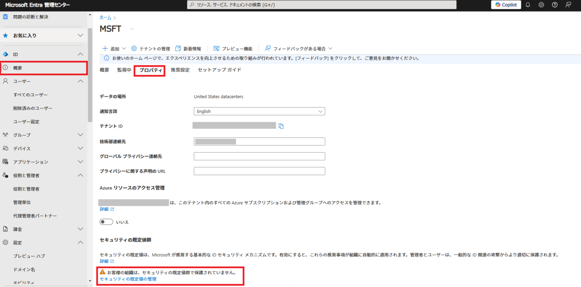Click the sidebar vertical scrollbar
Image resolution: width=581 pixels, height=287 pixels.
point(90,75)
